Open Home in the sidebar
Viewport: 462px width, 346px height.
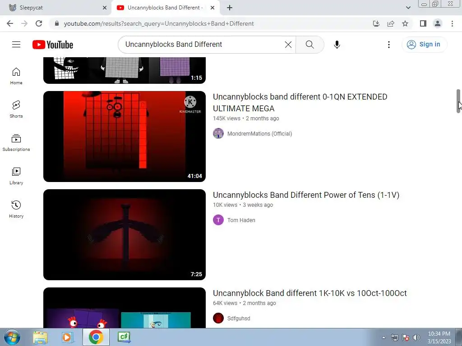pyautogui.click(x=16, y=76)
